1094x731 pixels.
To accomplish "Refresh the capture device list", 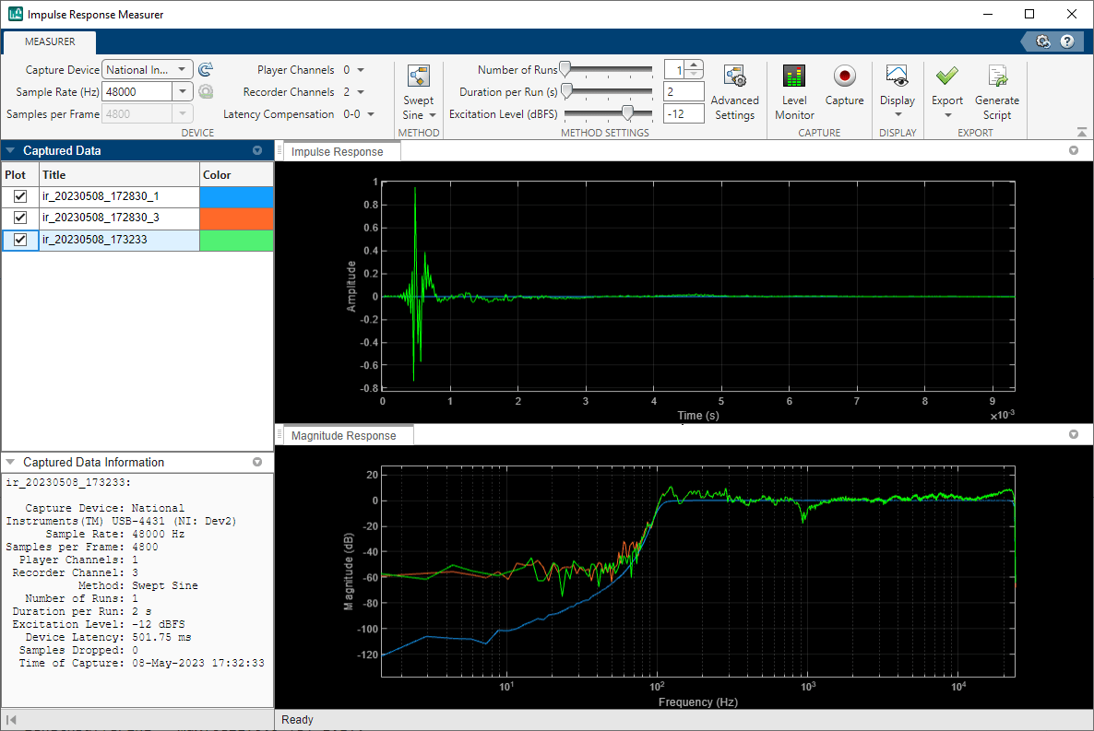I will coord(205,68).
